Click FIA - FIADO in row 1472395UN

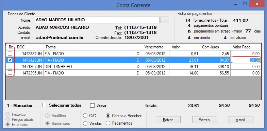tap(89, 73)
